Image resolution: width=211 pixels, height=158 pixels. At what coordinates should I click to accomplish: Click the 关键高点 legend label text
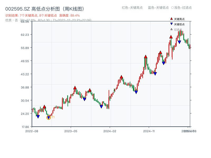[x=179, y=19]
